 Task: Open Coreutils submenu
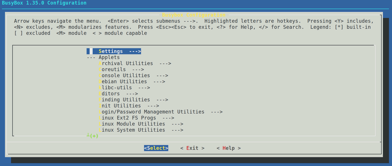tap(121, 69)
